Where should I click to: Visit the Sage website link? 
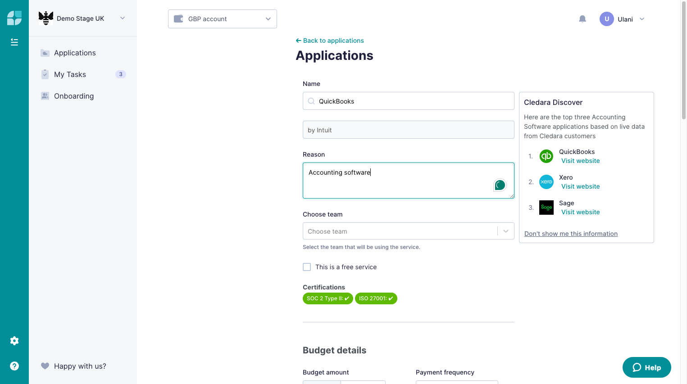[x=580, y=212]
